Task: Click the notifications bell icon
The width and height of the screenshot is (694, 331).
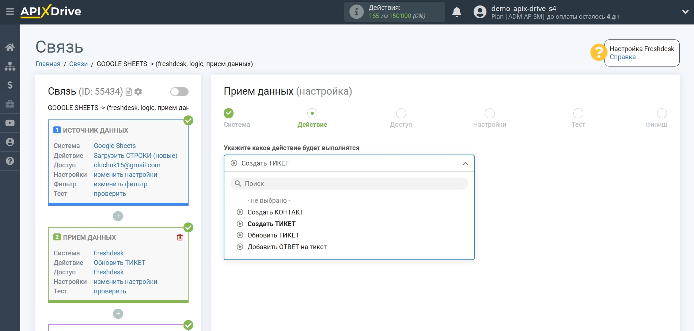Action: [x=457, y=12]
